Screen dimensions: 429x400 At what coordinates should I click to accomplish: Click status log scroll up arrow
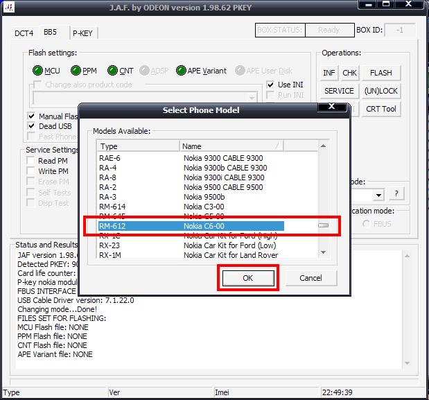click(408, 256)
